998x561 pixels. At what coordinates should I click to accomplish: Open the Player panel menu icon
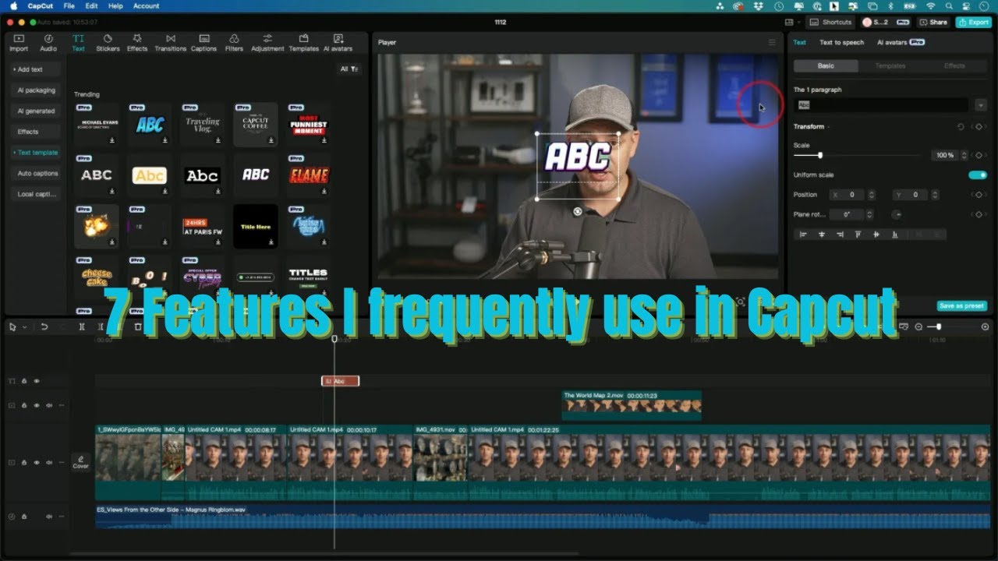pos(772,42)
